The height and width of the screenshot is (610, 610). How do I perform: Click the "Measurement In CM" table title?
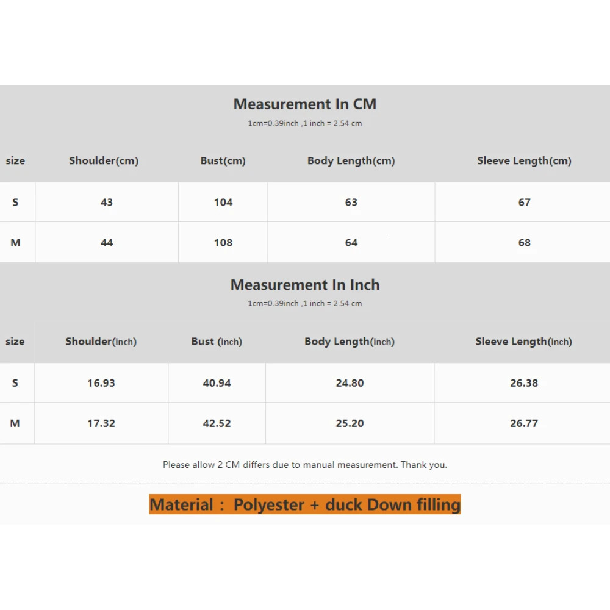304,104
